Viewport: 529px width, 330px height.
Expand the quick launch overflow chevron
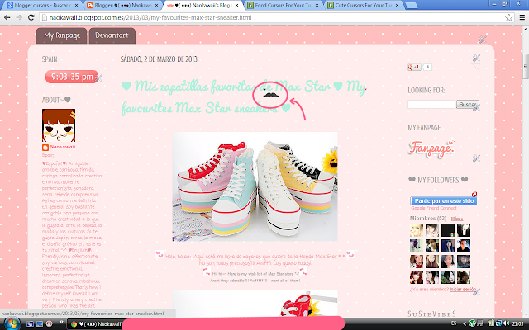click(x=61, y=322)
